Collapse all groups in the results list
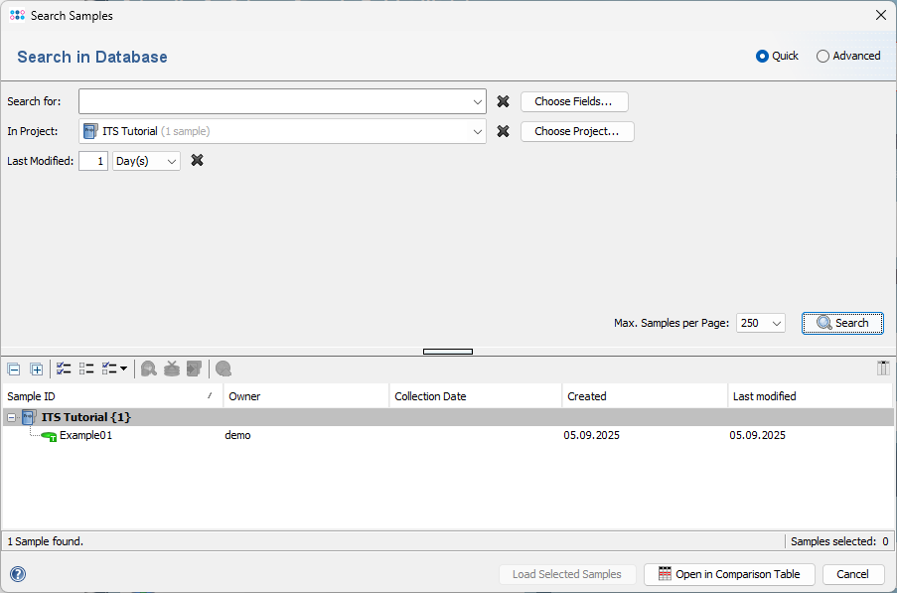 tap(14, 369)
